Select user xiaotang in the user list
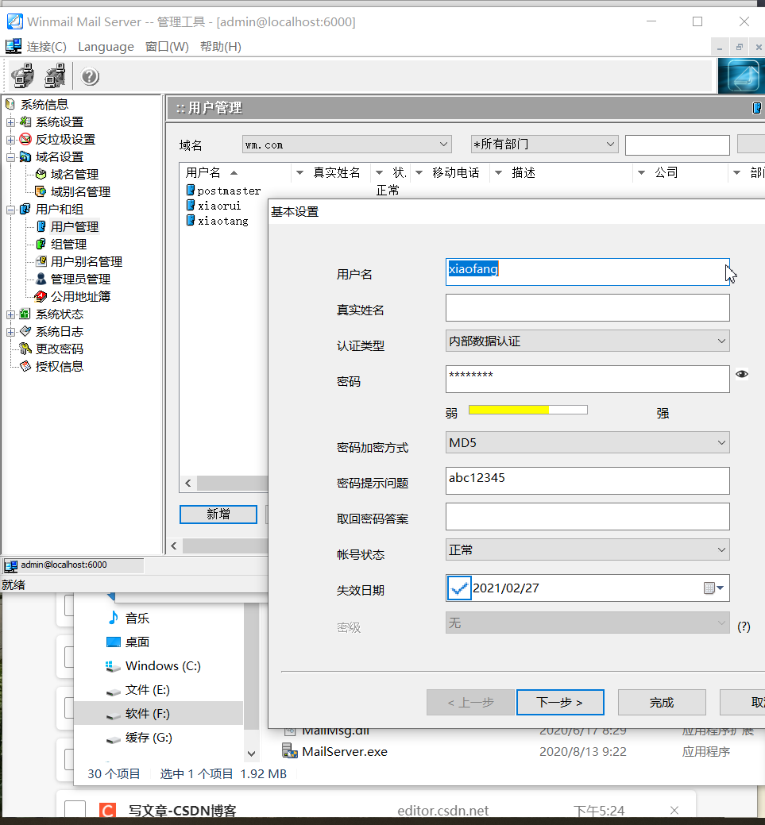Viewport: 765px width, 825px height. pyautogui.click(x=223, y=221)
